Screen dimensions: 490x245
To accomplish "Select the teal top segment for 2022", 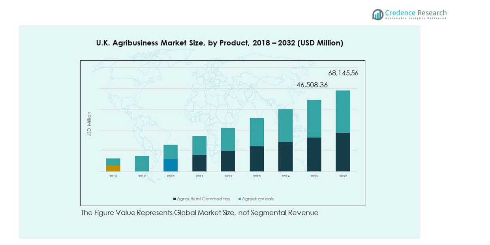I will click(228, 139).
